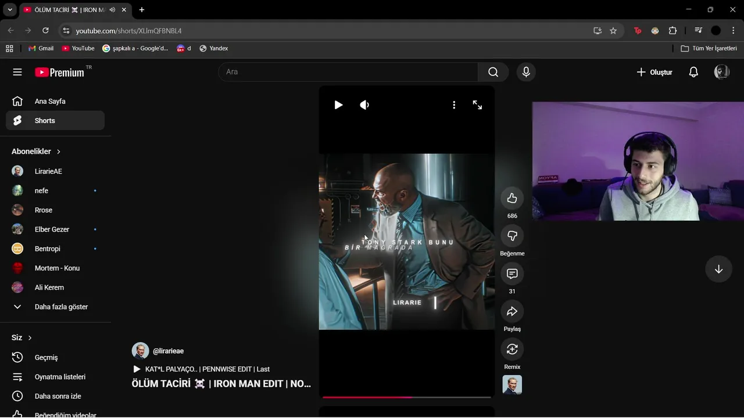The image size is (744, 418).
Task: Close the ÖLÜM TACİRİ browser tab
Action: tap(124, 10)
